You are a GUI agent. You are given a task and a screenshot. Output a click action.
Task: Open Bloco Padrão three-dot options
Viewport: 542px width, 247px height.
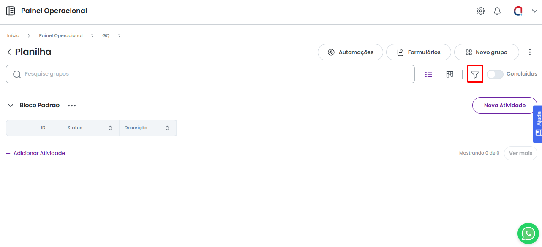pyautogui.click(x=72, y=106)
